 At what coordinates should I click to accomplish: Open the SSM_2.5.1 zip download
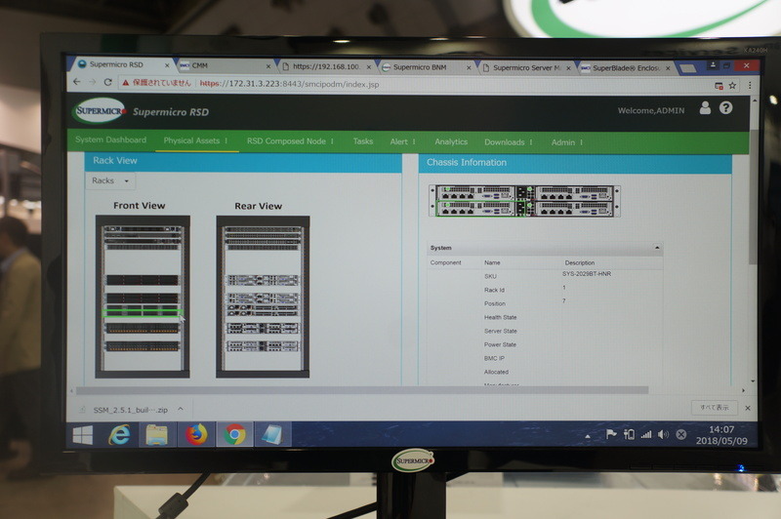[131, 410]
